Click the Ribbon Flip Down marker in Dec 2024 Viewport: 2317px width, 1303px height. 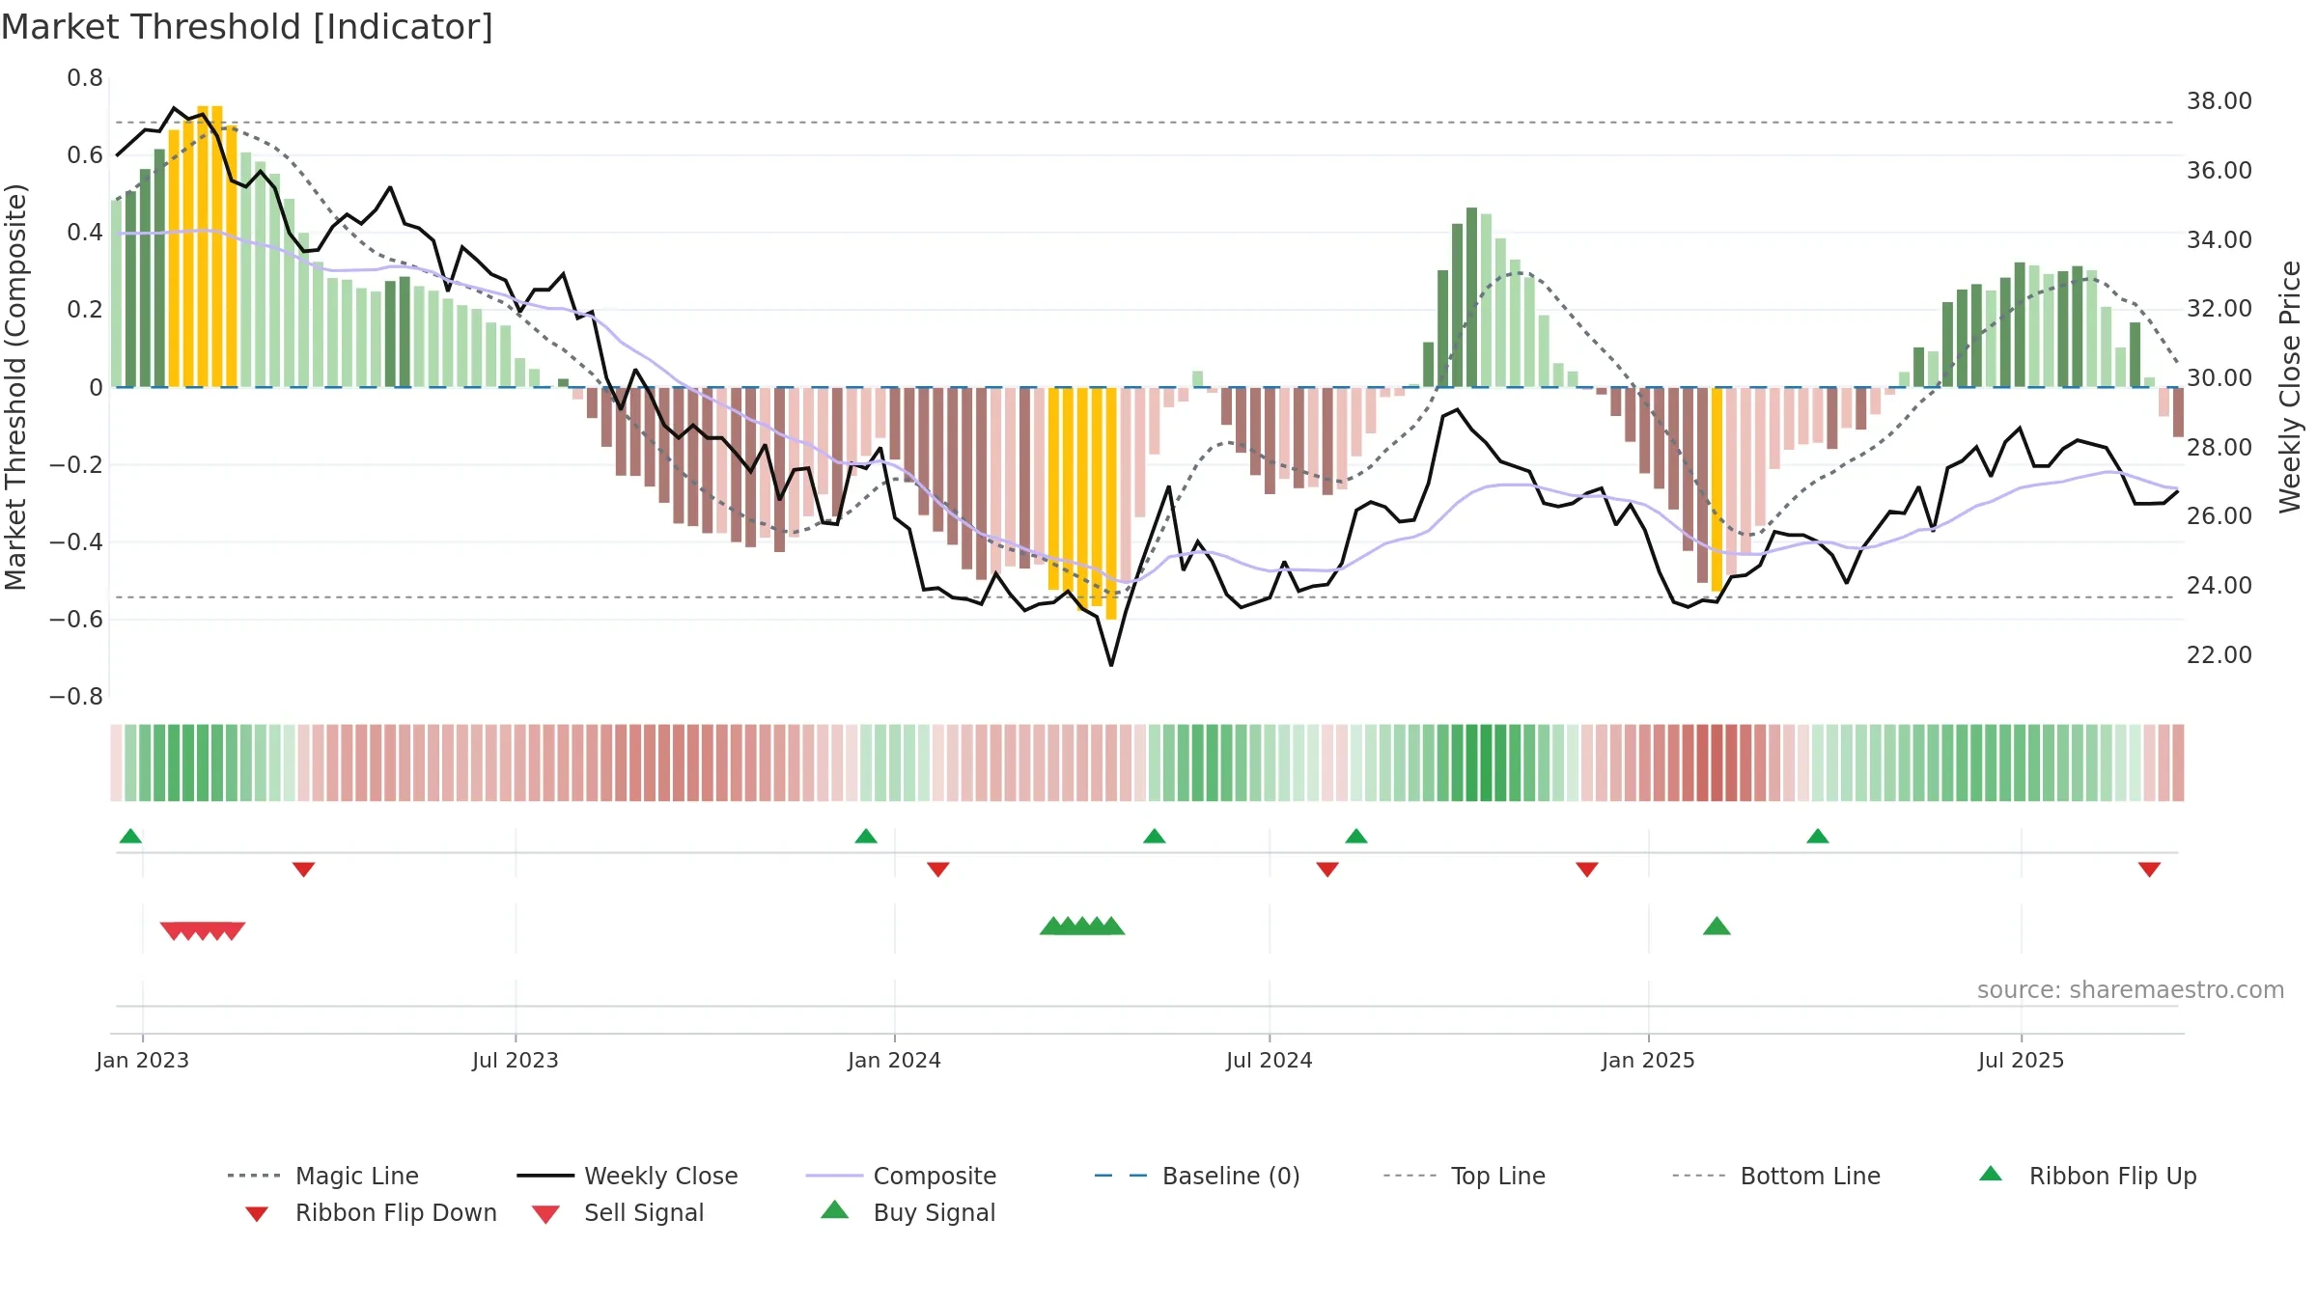point(1587,870)
